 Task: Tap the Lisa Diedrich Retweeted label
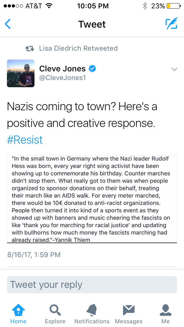[x=78, y=48]
